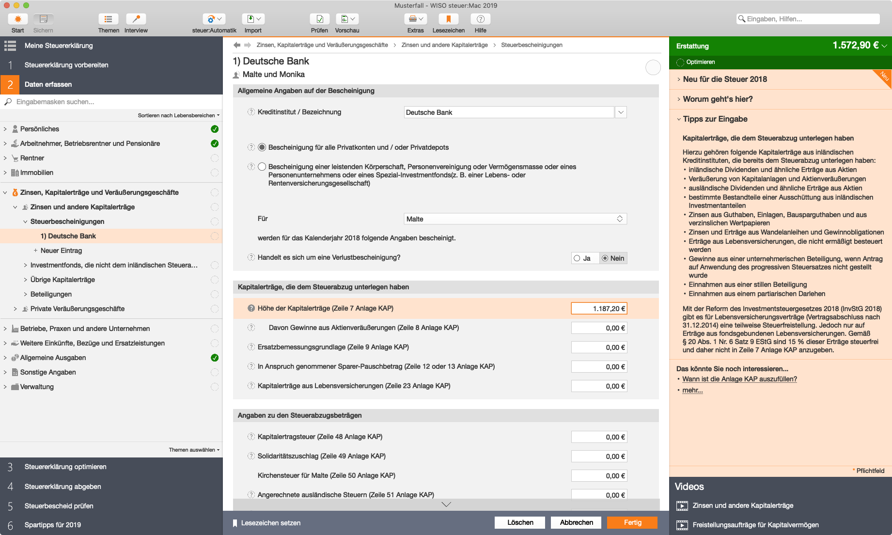
Task: Open link Wann ist die Anlage KAP auszufüllen?
Action: click(x=739, y=379)
